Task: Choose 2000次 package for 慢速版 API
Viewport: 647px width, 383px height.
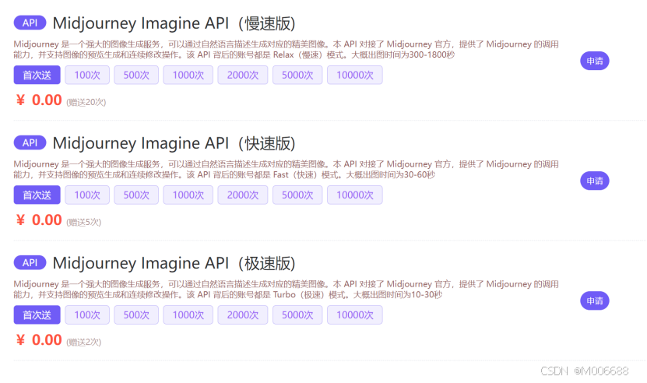Action: point(243,75)
